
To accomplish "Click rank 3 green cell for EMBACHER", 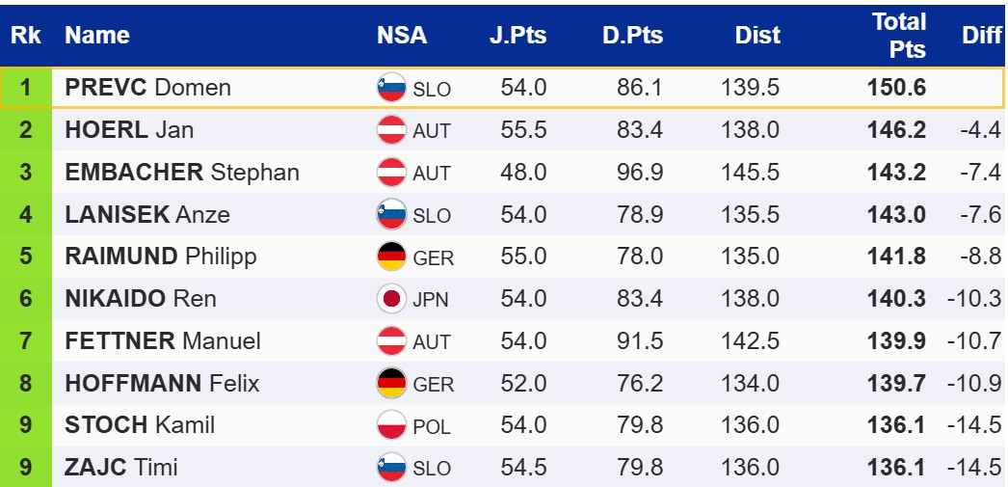I will [x=25, y=173].
